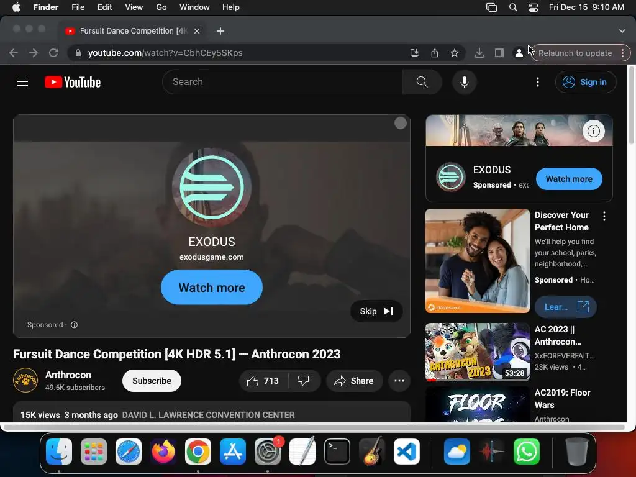Click the install app icon in address bar

(x=414, y=53)
